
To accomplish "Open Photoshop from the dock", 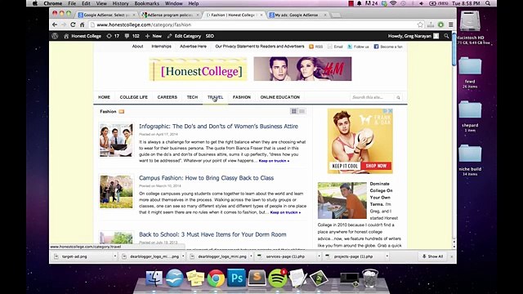I will tap(236, 278).
